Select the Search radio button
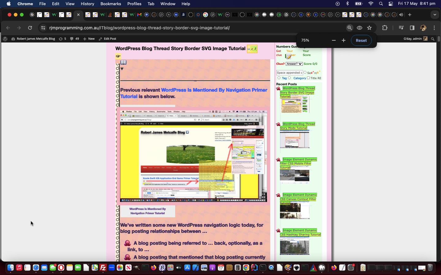441x275 pixels. coord(305,72)
